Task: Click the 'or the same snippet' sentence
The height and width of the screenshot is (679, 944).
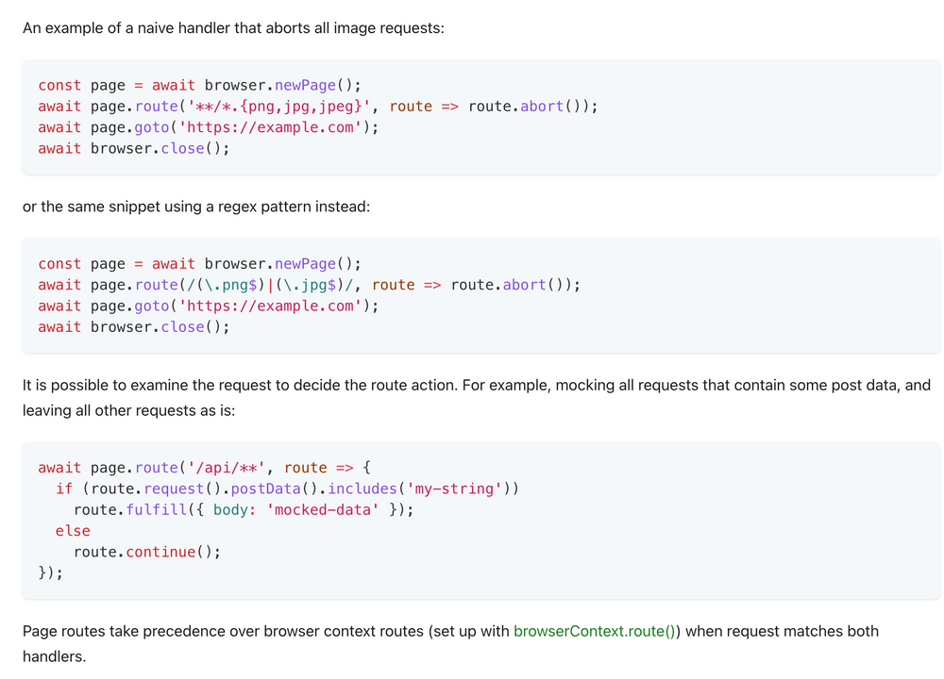Action: coord(196,206)
